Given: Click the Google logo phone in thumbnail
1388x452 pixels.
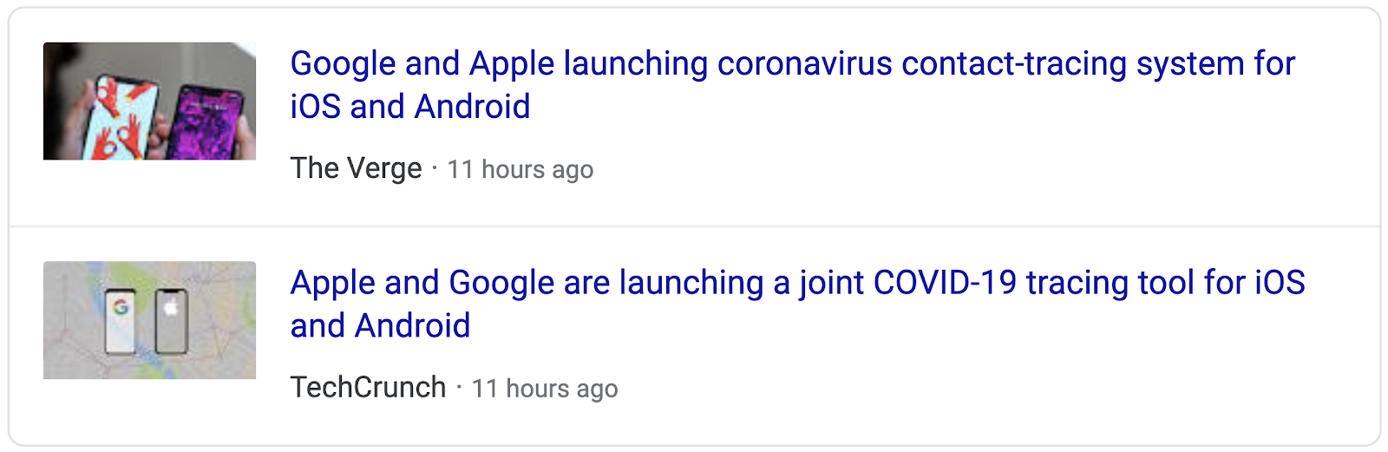Looking at the screenshot, I should click(x=120, y=321).
